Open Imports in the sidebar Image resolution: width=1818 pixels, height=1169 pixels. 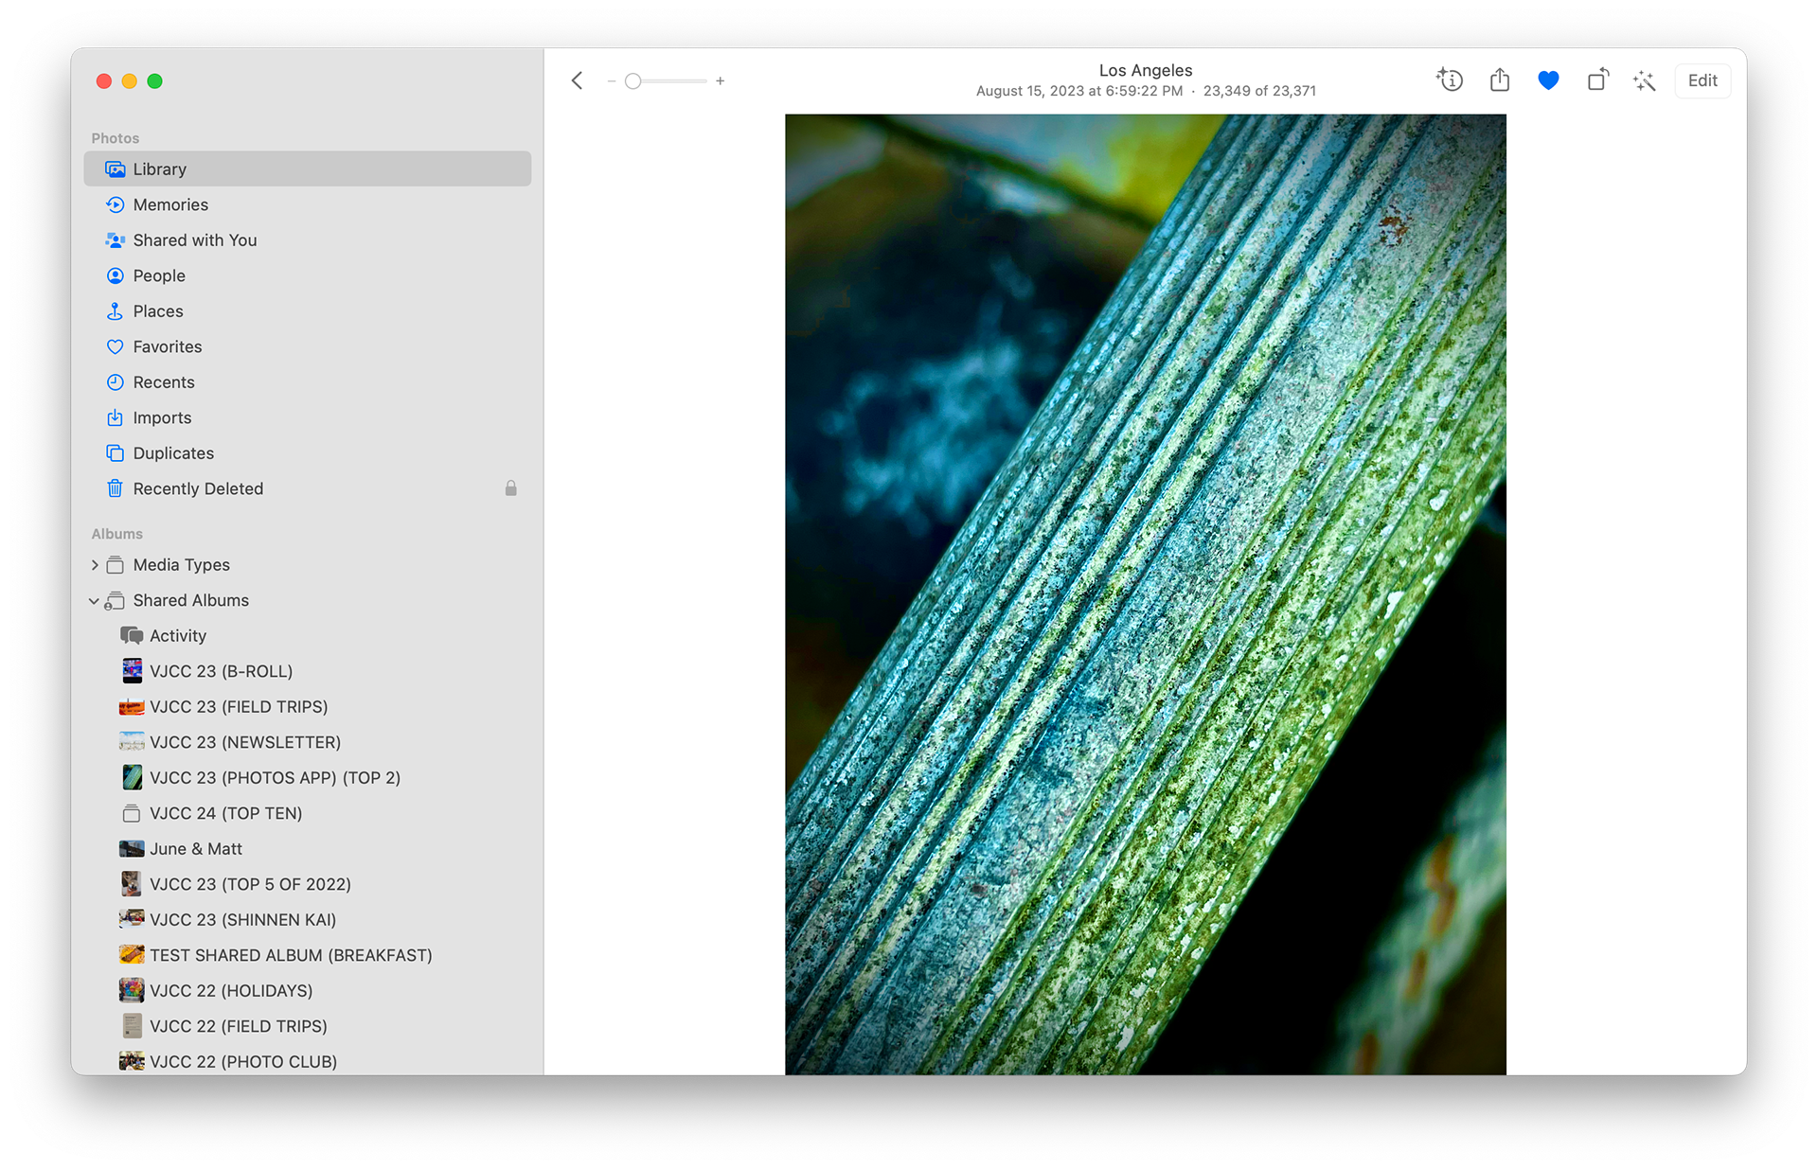[x=308, y=417]
